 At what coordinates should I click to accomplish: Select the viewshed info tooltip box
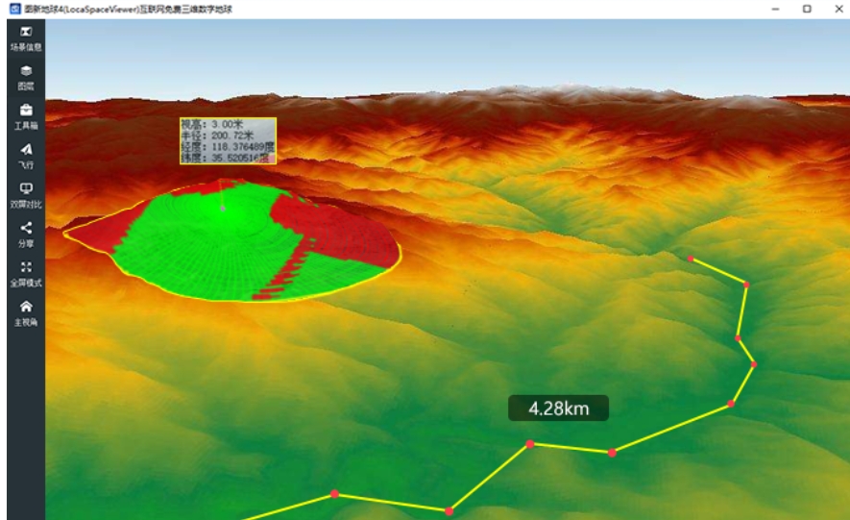228,141
